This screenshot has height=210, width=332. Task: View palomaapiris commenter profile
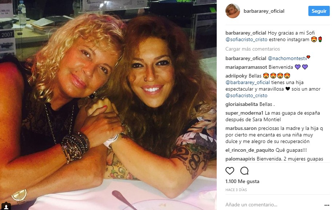pos(240,159)
